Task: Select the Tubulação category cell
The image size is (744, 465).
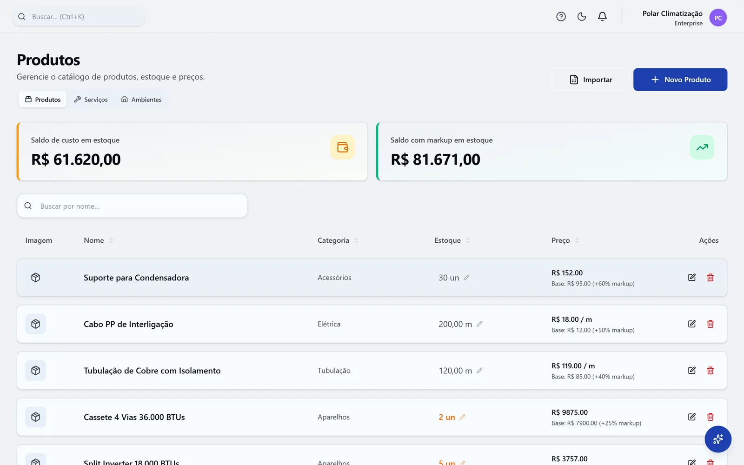Action: (334, 371)
